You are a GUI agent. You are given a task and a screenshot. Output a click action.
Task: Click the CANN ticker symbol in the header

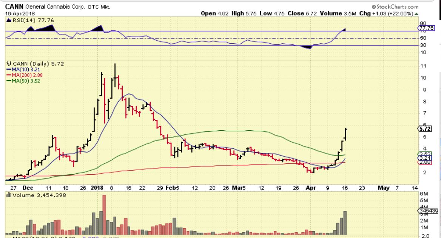(x=14, y=6)
